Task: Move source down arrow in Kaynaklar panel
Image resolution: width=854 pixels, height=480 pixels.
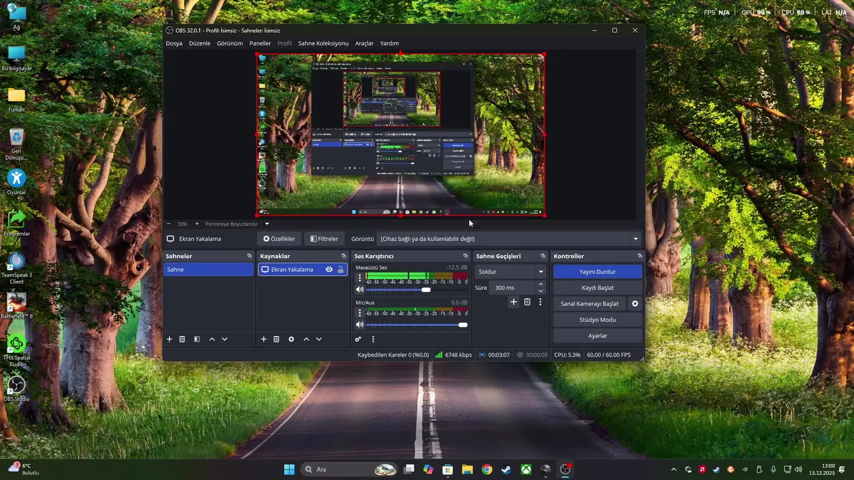Action: [319, 339]
